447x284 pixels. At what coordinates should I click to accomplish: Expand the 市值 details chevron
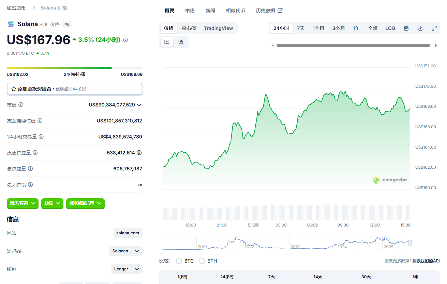(x=139, y=105)
